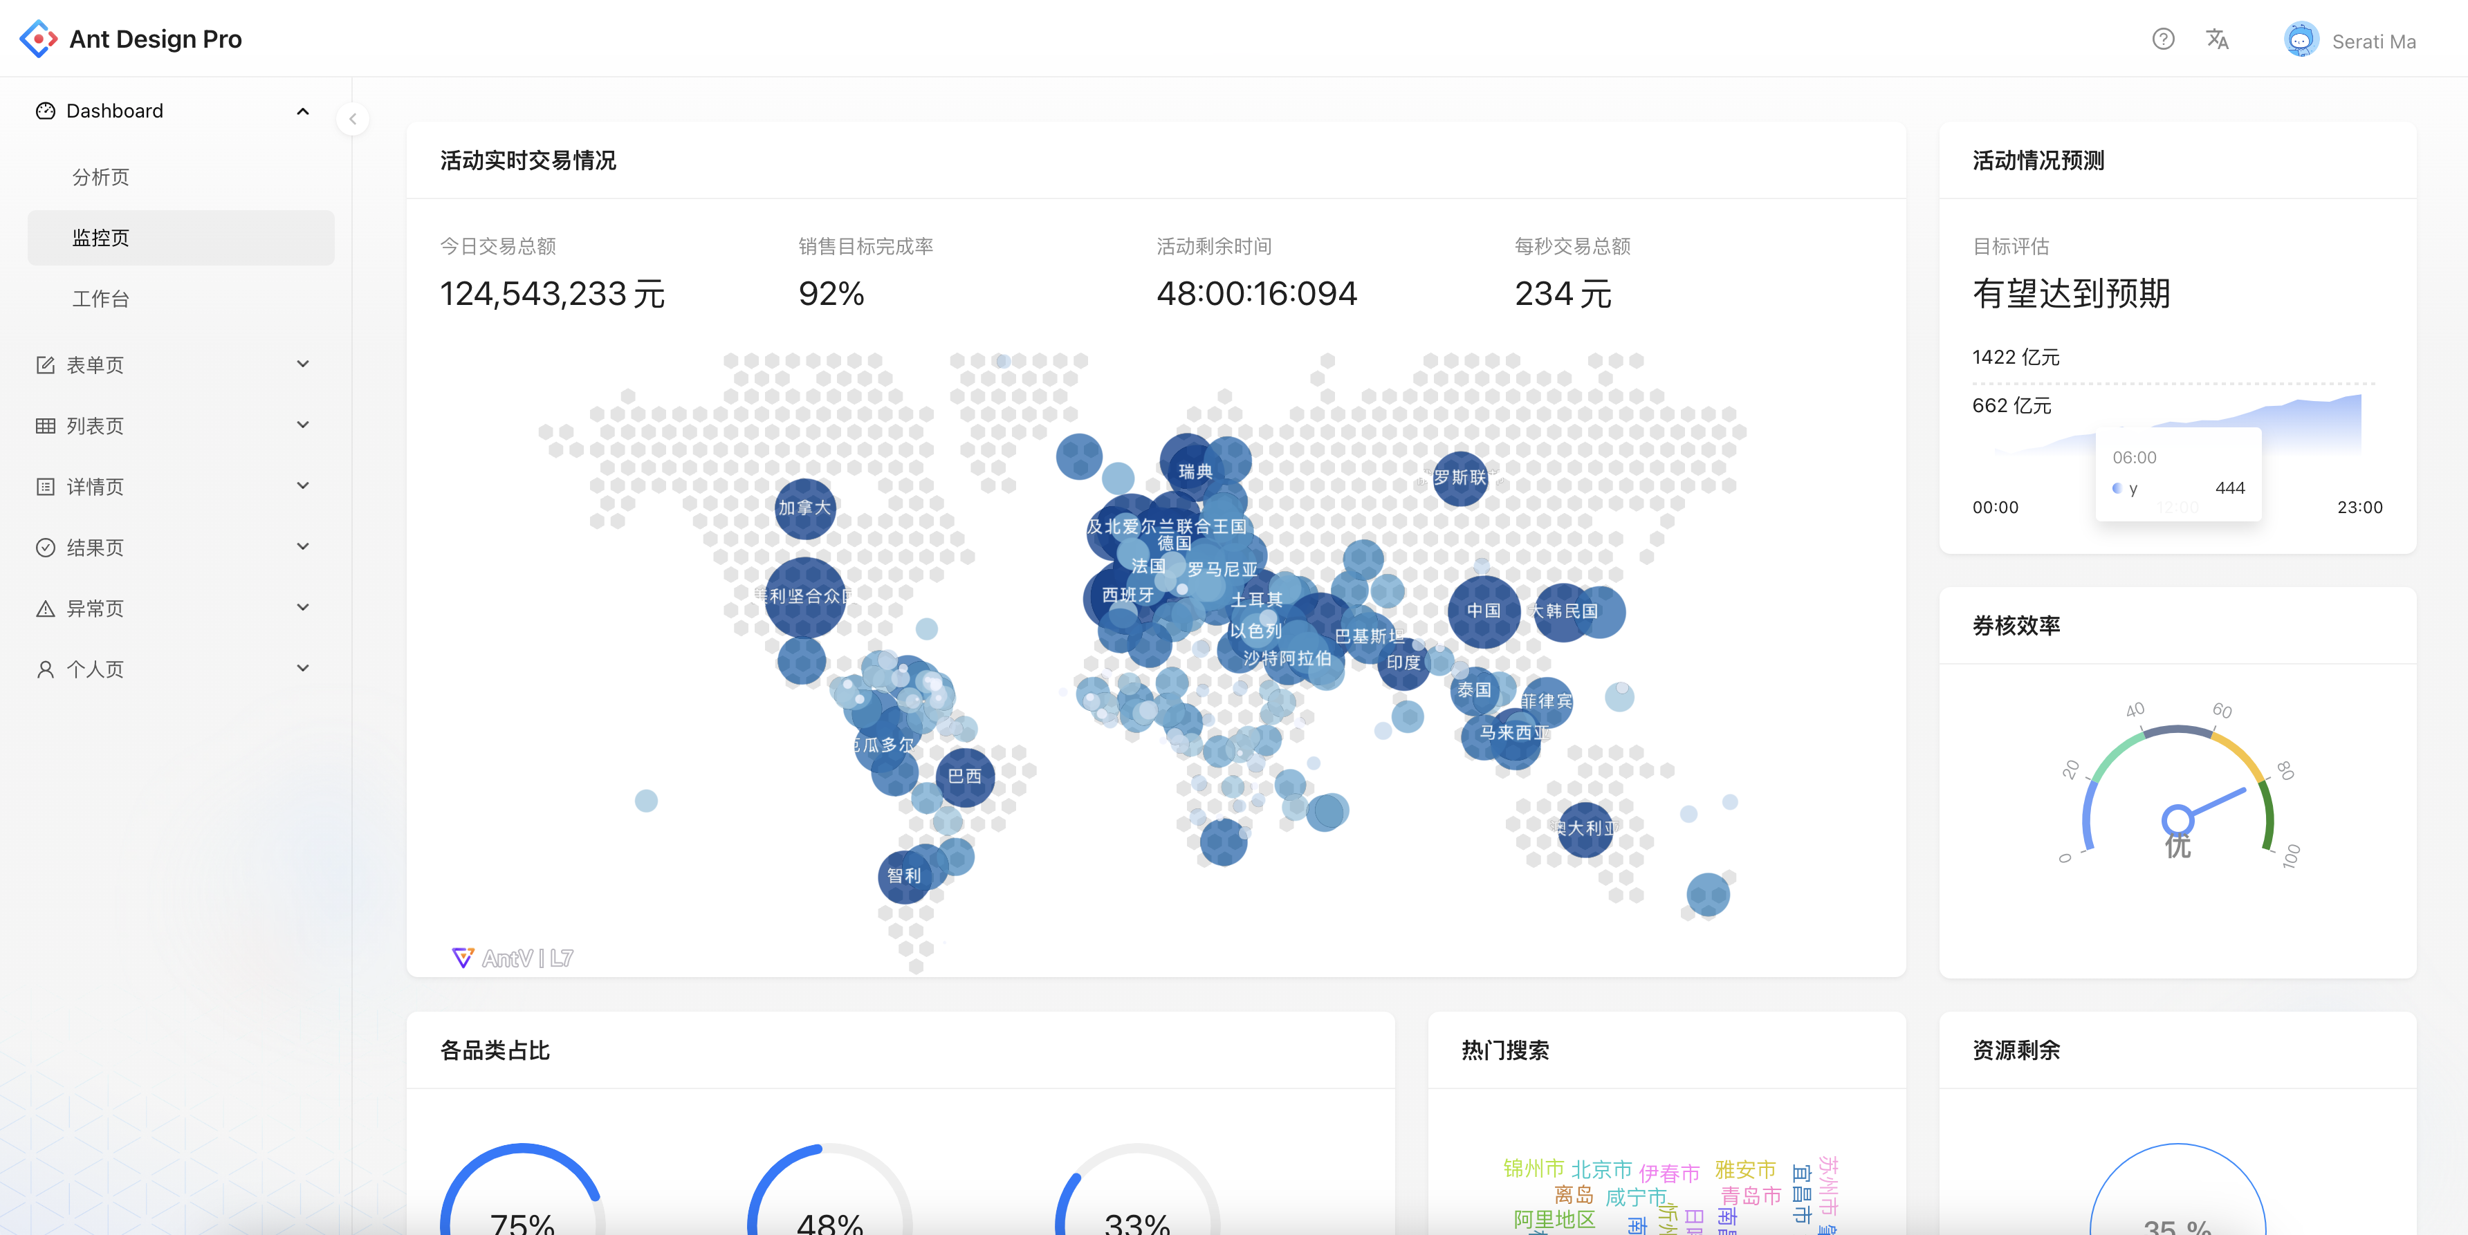Click the 个人页 user icon

point(45,670)
